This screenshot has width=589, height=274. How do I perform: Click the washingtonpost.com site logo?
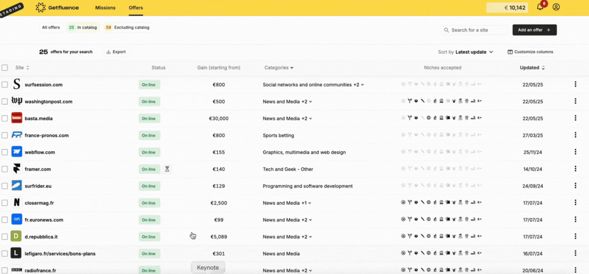point(17,101)
